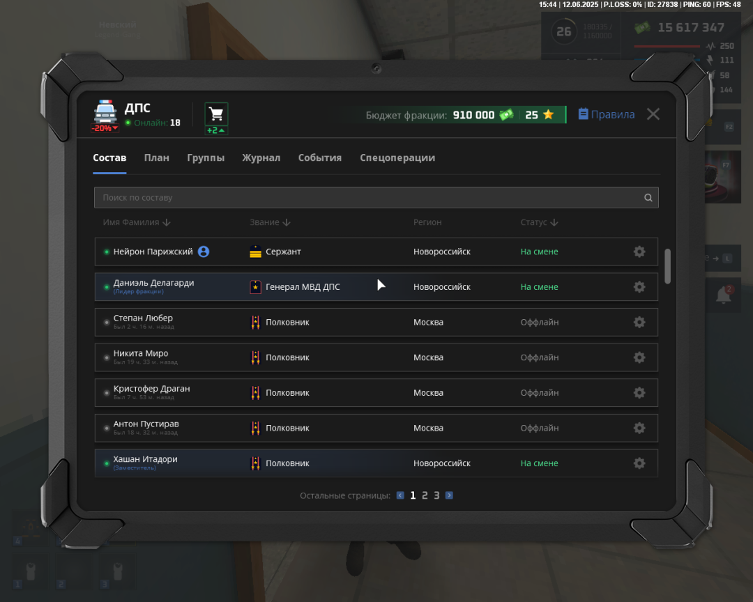Screen dimensions: 753x602
Task: Open the Спецоперации tab
Action: pyautogui.click(x=397, y=158)
